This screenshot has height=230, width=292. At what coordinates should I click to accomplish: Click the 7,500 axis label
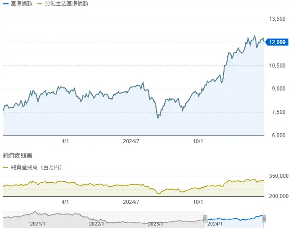[x=279, y=112]
